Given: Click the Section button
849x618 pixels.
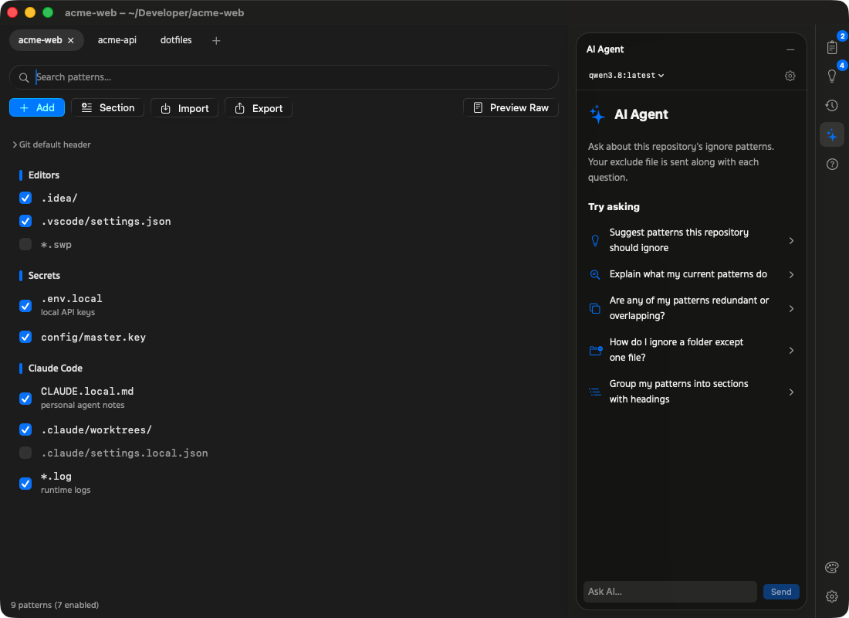Looking at the screenshot, I should click(107, 107).
